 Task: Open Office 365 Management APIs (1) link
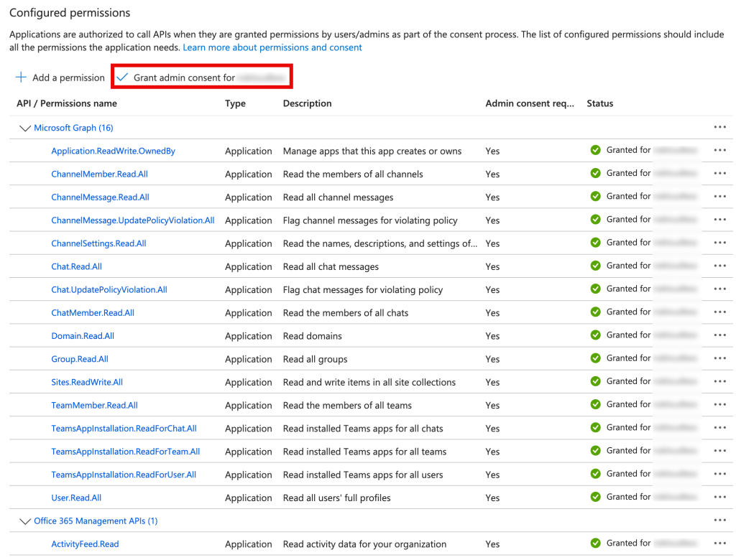tap(96, 521)
